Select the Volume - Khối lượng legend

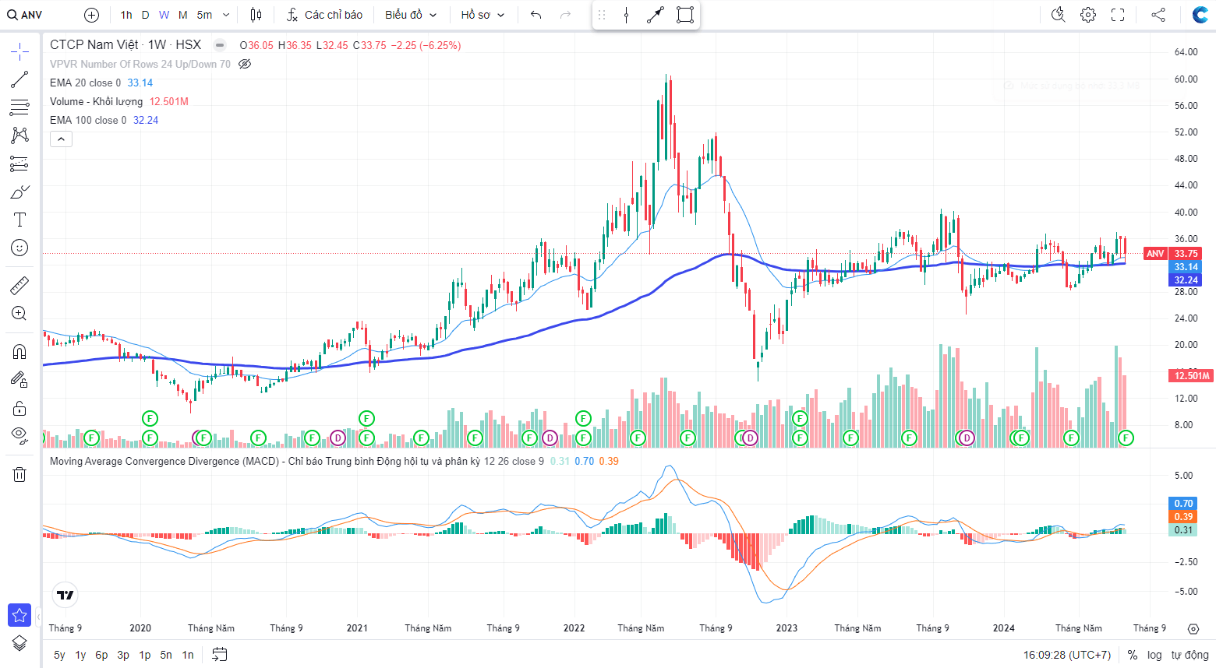point(96,101)
